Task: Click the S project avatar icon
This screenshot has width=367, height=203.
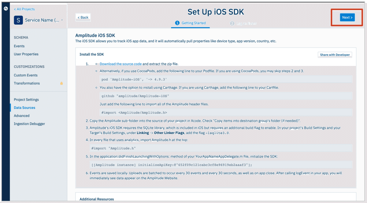Action: pyautogui.click(x=18, y=20)
